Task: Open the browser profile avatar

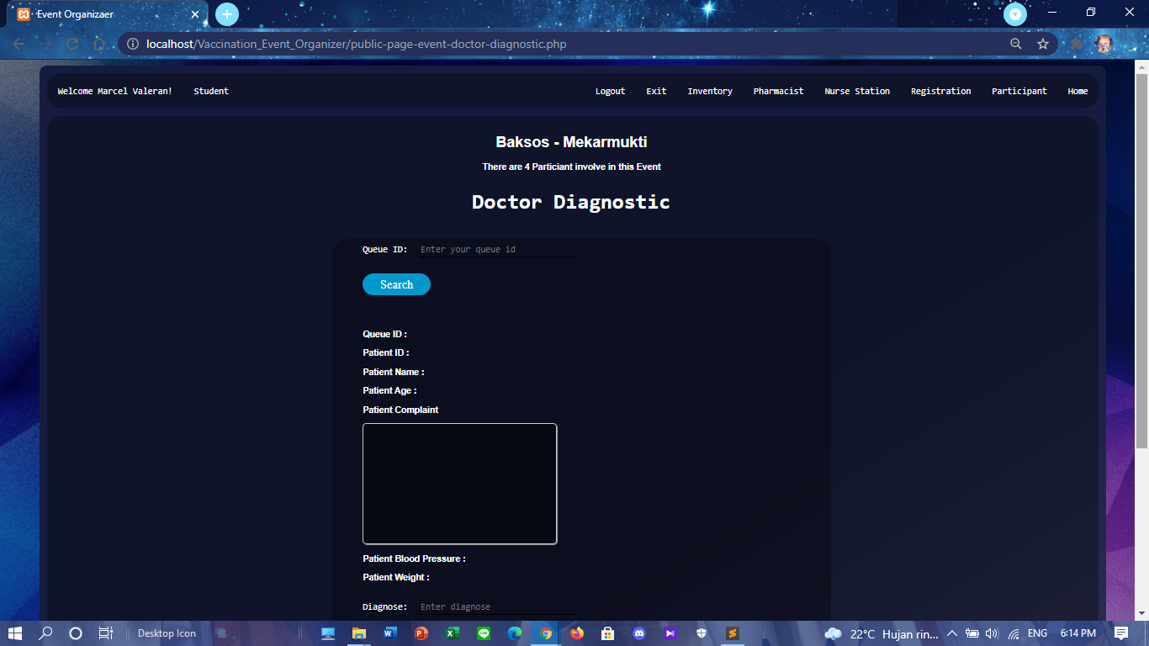Action: 1103,44
